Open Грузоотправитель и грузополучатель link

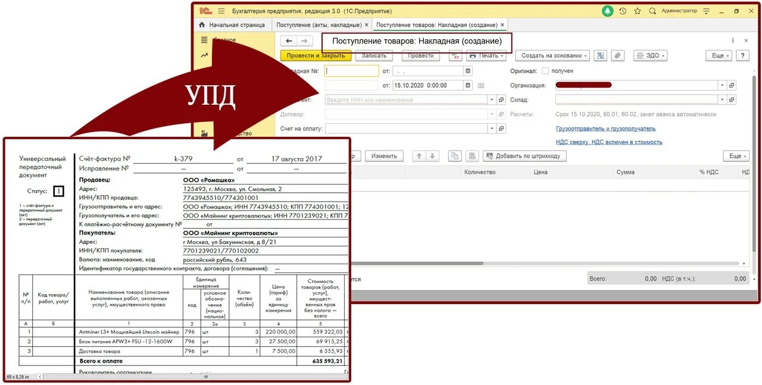(605, 129)
